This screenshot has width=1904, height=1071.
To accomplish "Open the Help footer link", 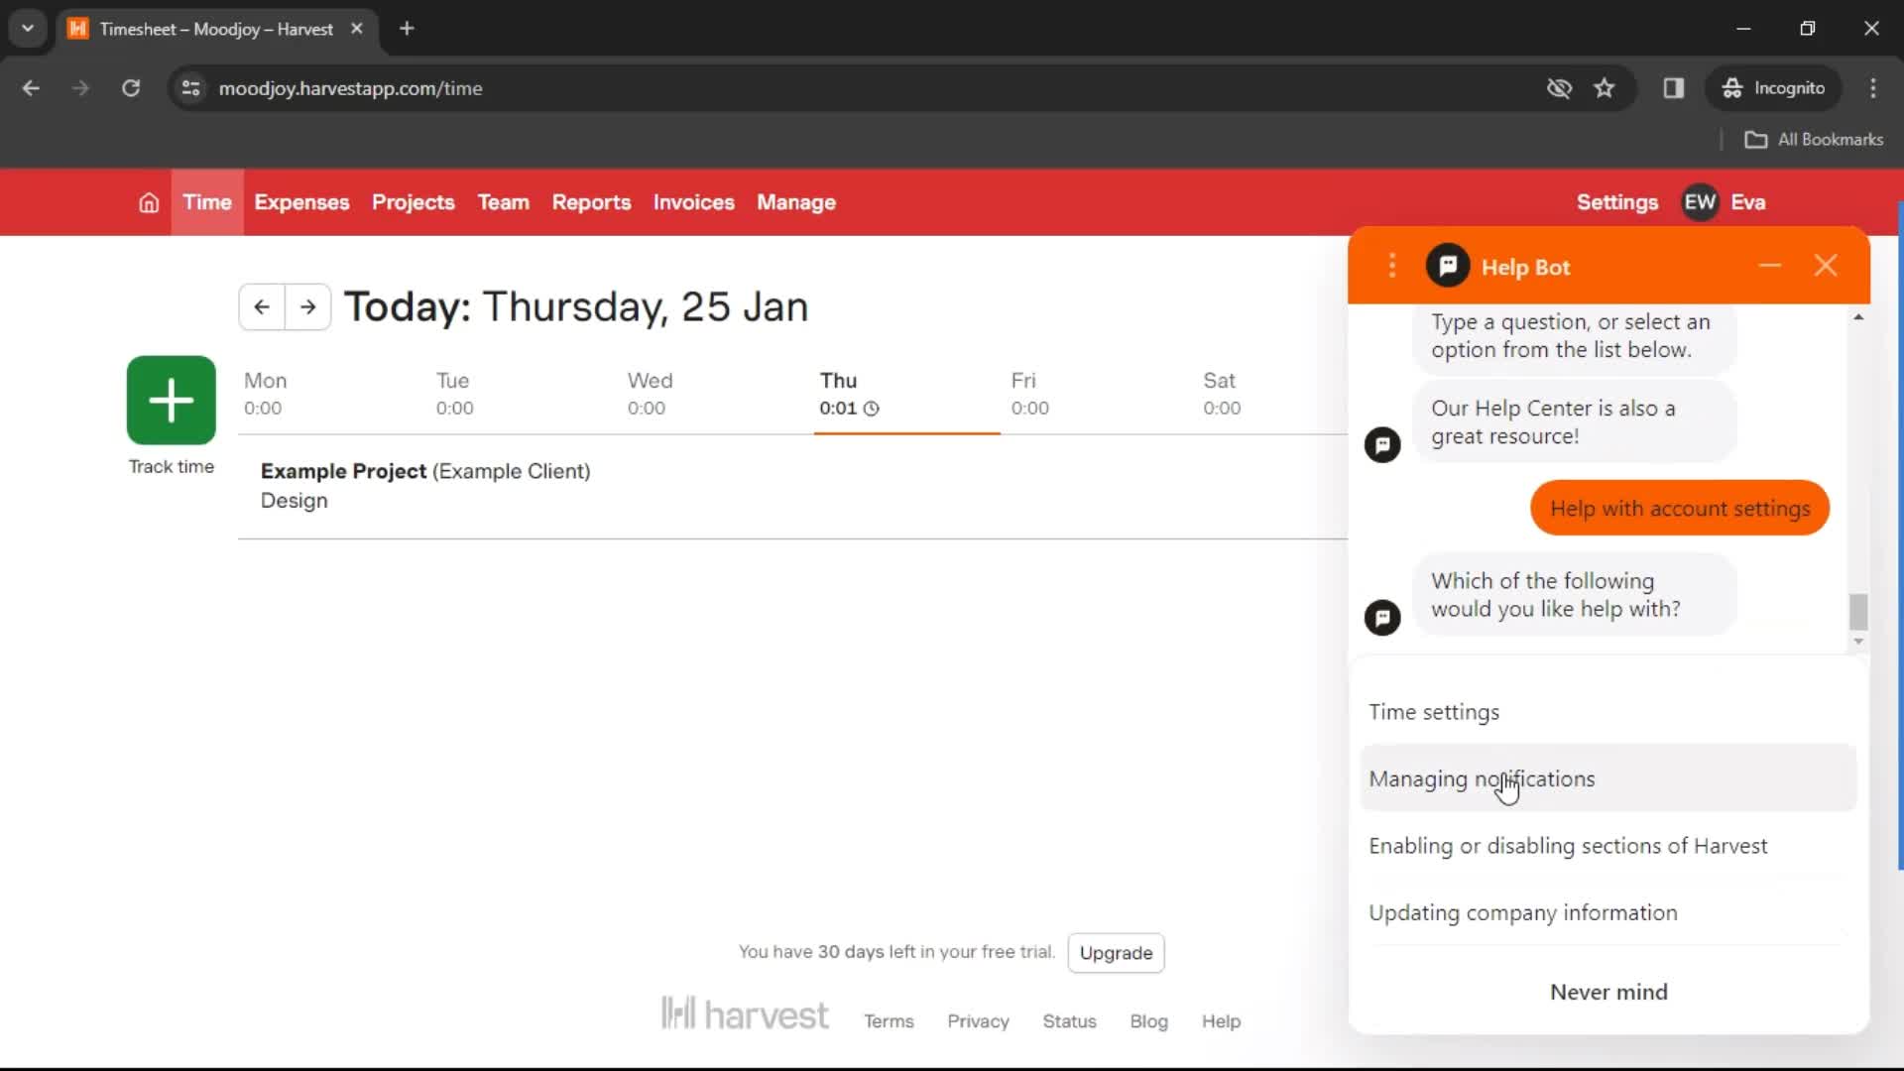I will 1221,1021.
